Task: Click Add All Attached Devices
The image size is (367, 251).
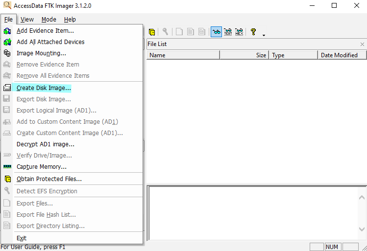Action: coord(50,42)
